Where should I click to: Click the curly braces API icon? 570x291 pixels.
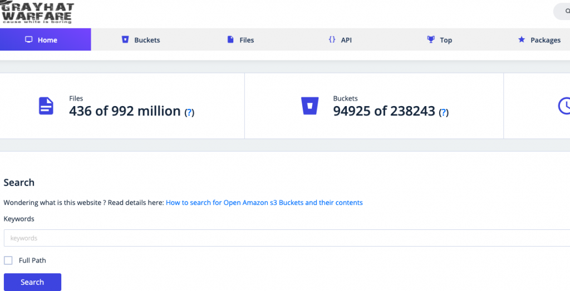pos(332,39)
